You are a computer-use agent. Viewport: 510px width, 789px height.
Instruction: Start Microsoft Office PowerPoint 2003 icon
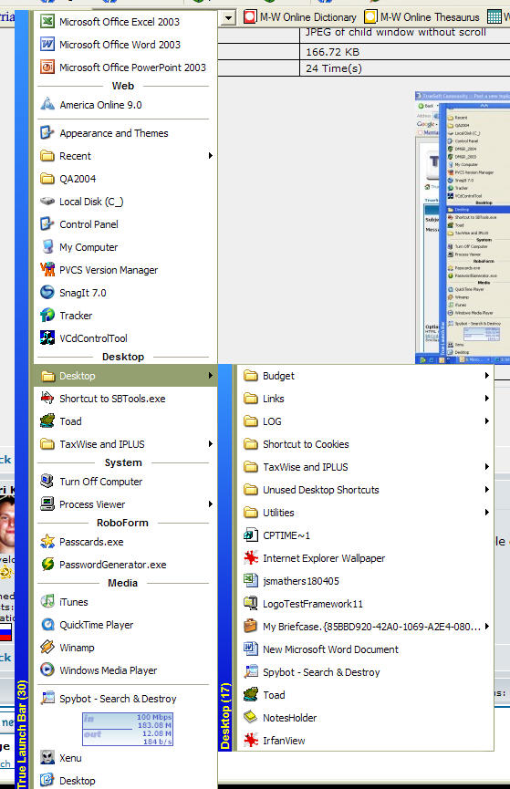coord(47,67)
